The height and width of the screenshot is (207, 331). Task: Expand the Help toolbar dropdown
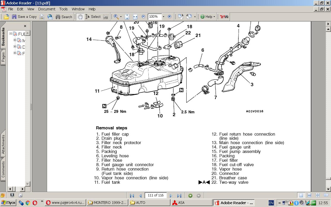click(x=214, y=17)
